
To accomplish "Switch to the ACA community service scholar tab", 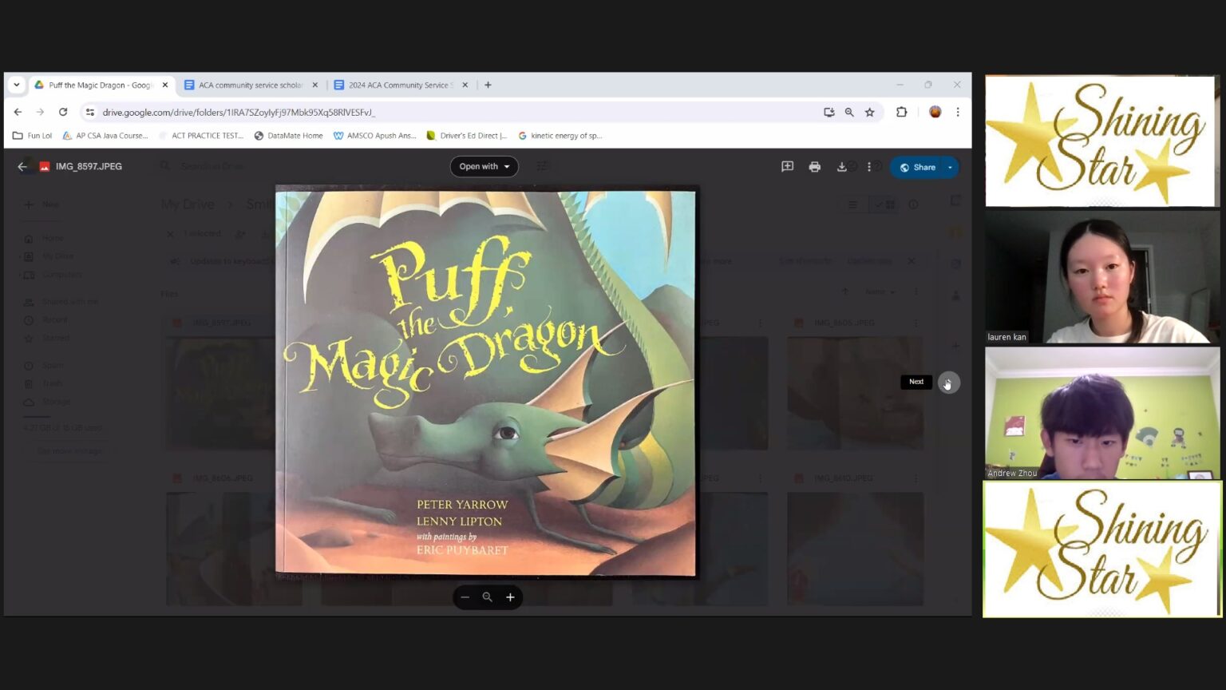I will click(250, 85).
